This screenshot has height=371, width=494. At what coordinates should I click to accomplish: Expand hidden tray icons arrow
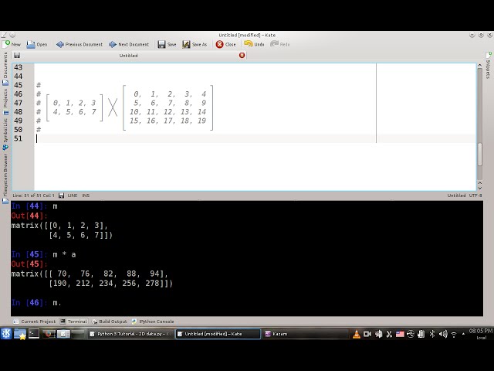point(463,334)
